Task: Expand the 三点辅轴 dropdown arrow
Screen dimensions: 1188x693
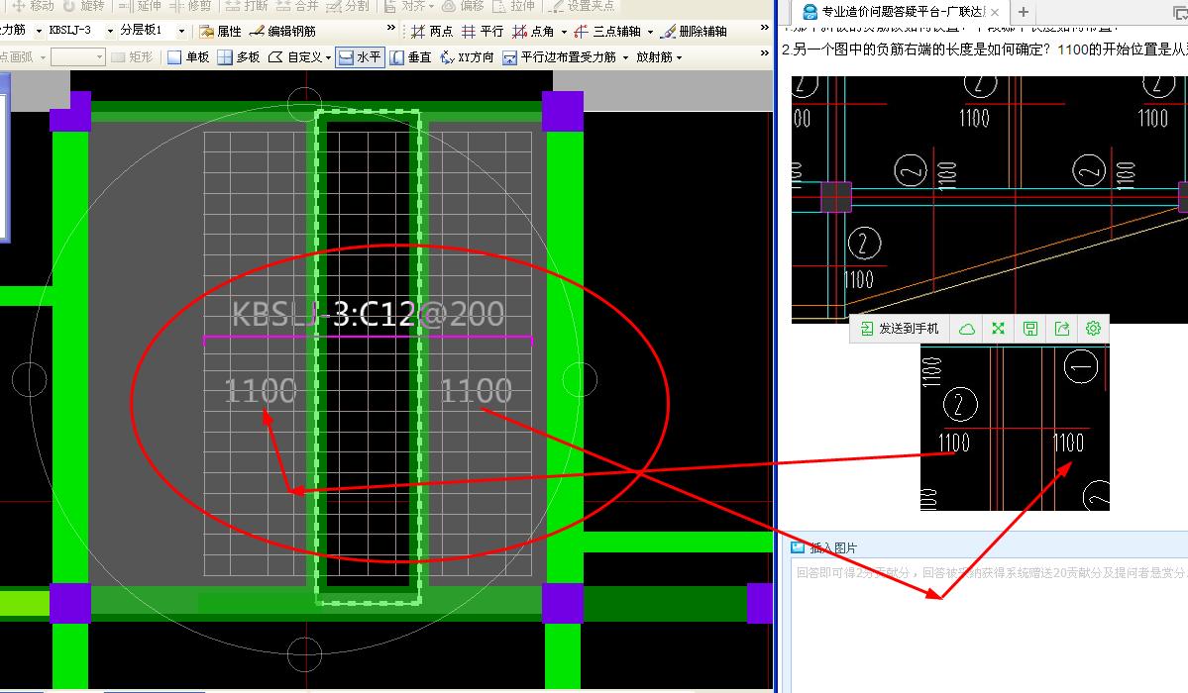Action: pyautogui.click(x=650, y=32)
